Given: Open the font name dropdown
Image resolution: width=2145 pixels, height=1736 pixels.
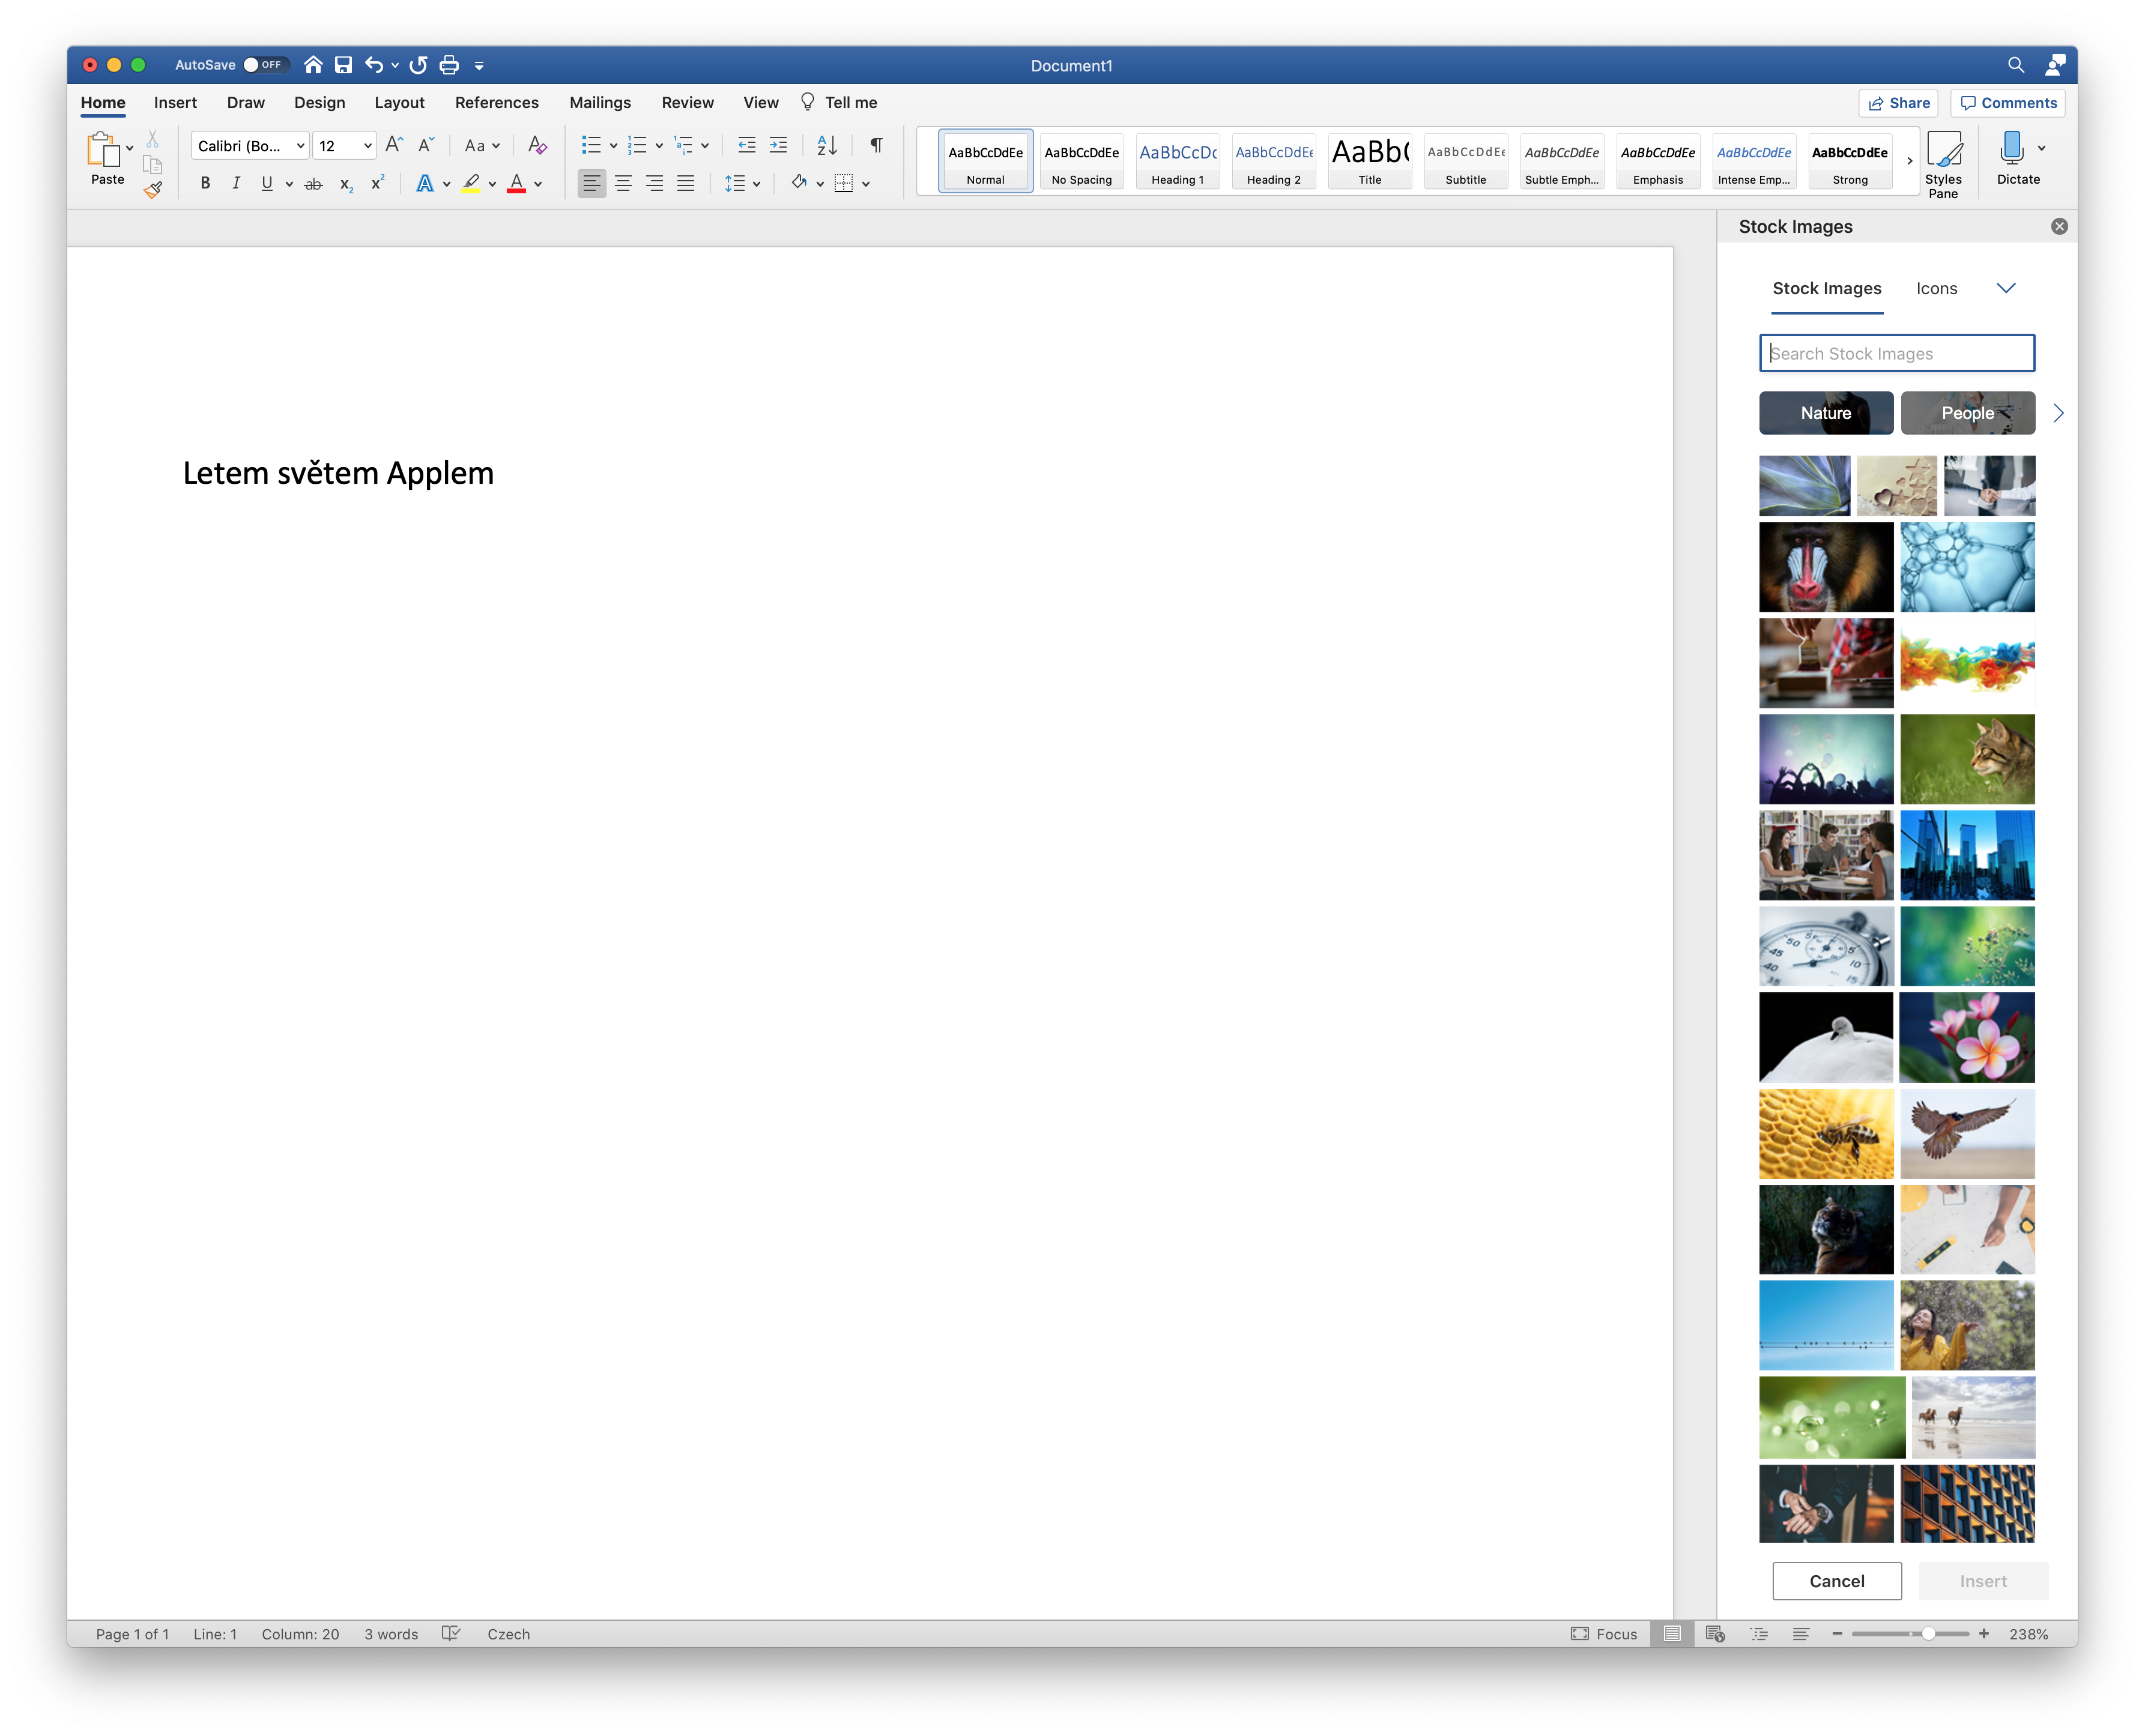Looking at the screenshot, I should [x=299, y=146].
